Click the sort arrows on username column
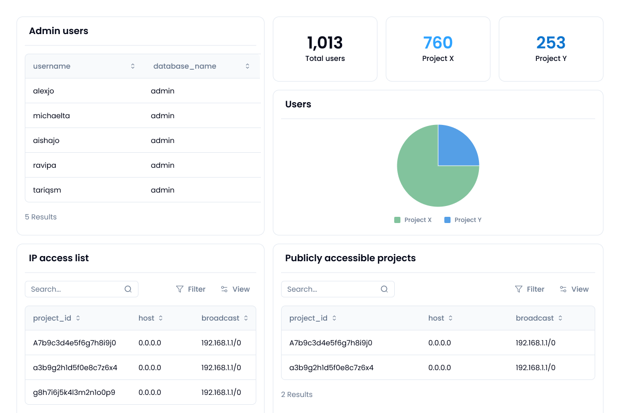620x413 pixels. tap(133, 66)
